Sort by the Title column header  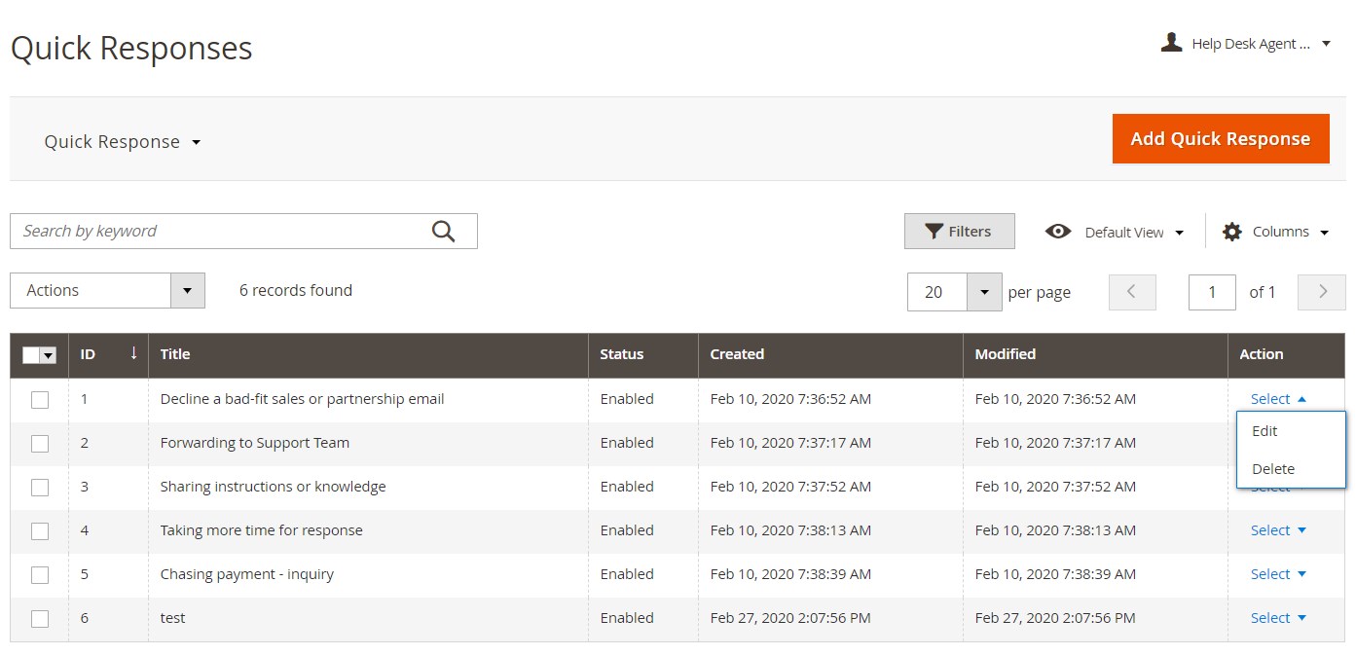[368, 354]
